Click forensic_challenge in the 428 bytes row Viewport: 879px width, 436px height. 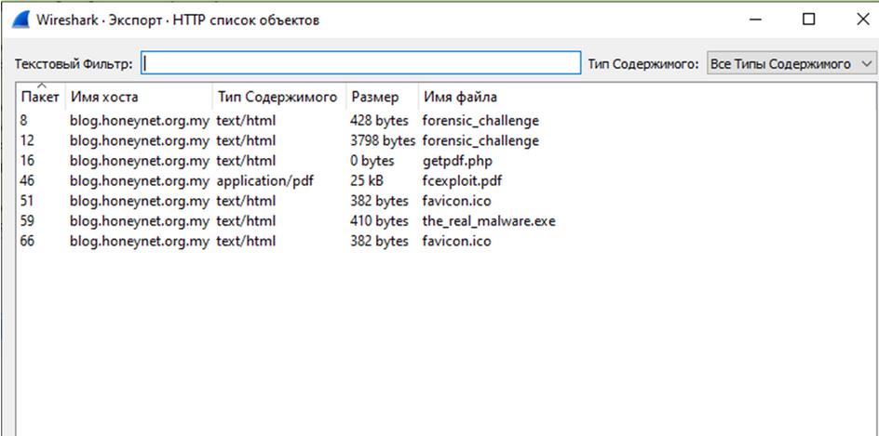coord(480,120)
